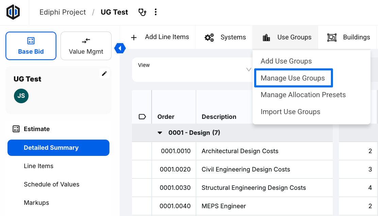Select Add Use Groups menu item
This screenshot has width=378, height=216.
286,61
